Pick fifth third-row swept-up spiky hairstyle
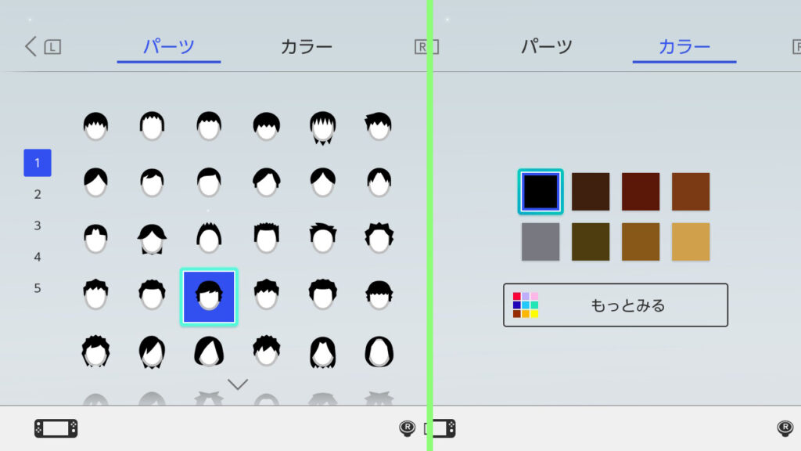 click(323, 238)
